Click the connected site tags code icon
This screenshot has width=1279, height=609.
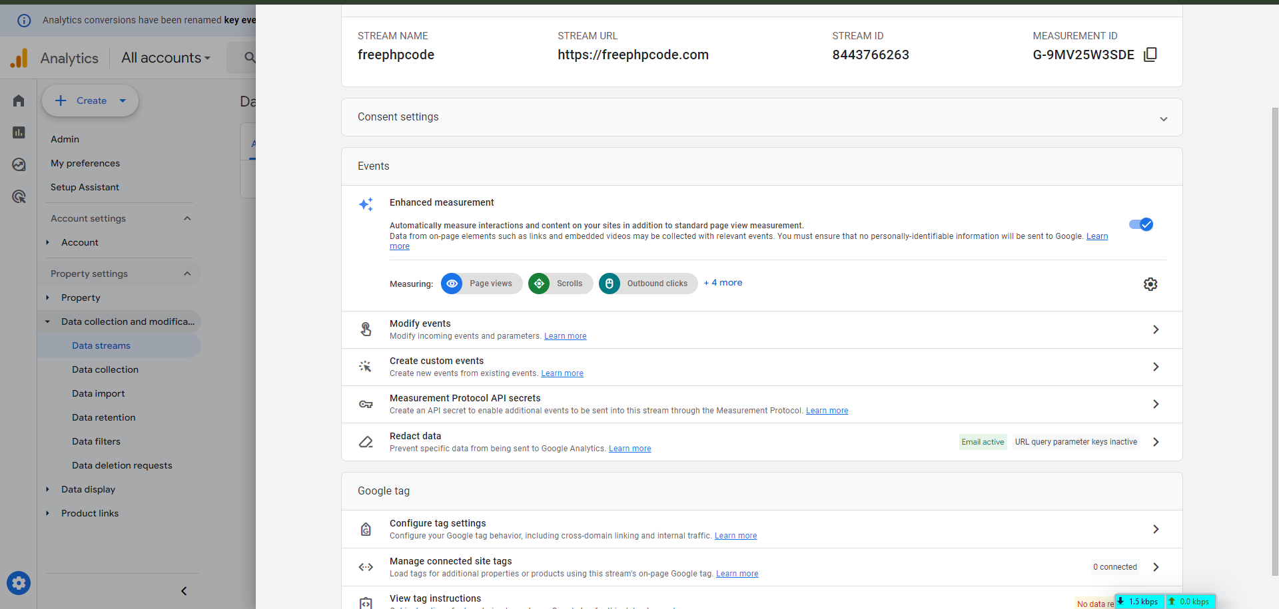(366, 567)
